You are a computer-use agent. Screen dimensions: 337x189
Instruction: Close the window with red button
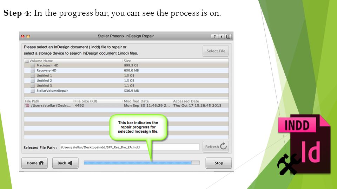[x=22, y=36]
